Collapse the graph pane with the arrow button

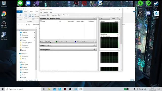coord(101,18)
